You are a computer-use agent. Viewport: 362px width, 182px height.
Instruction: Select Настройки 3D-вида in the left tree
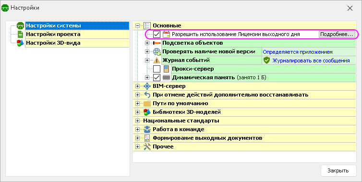point(53,43)
